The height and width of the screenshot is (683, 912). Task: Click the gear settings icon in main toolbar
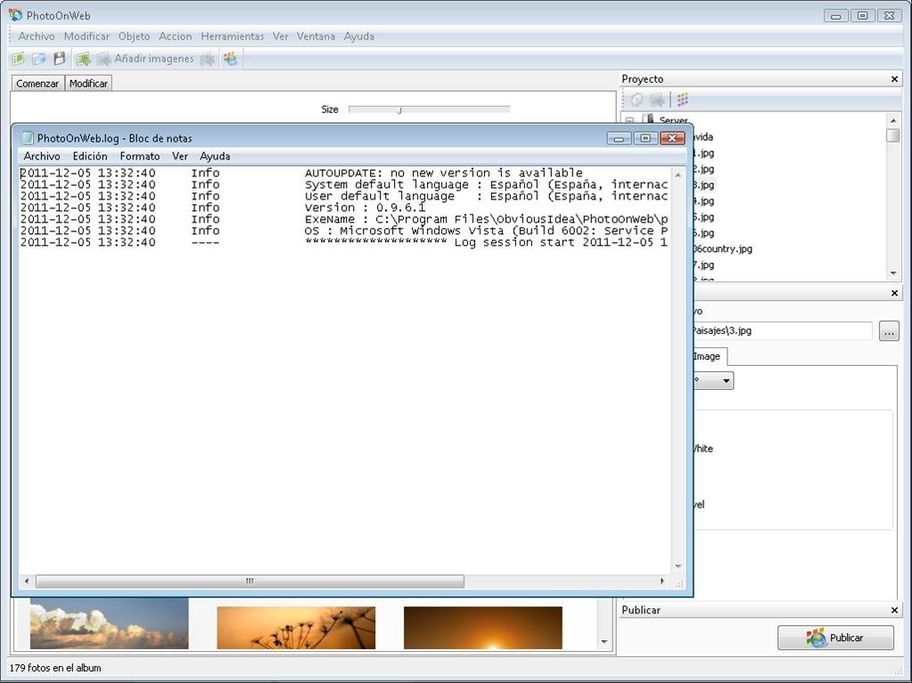(x=208, y=59)
